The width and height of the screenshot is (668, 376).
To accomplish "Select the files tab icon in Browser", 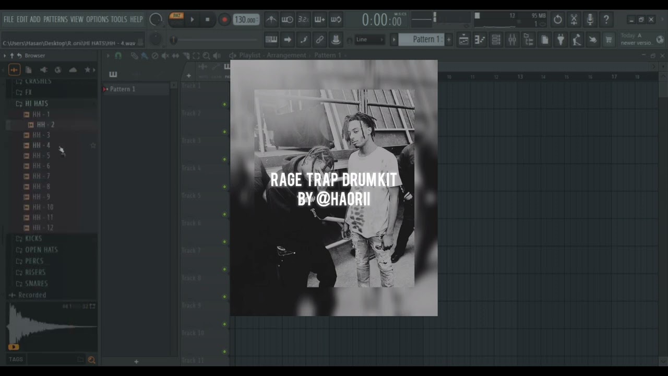I will pyautogui.click(x=29, y=69).
